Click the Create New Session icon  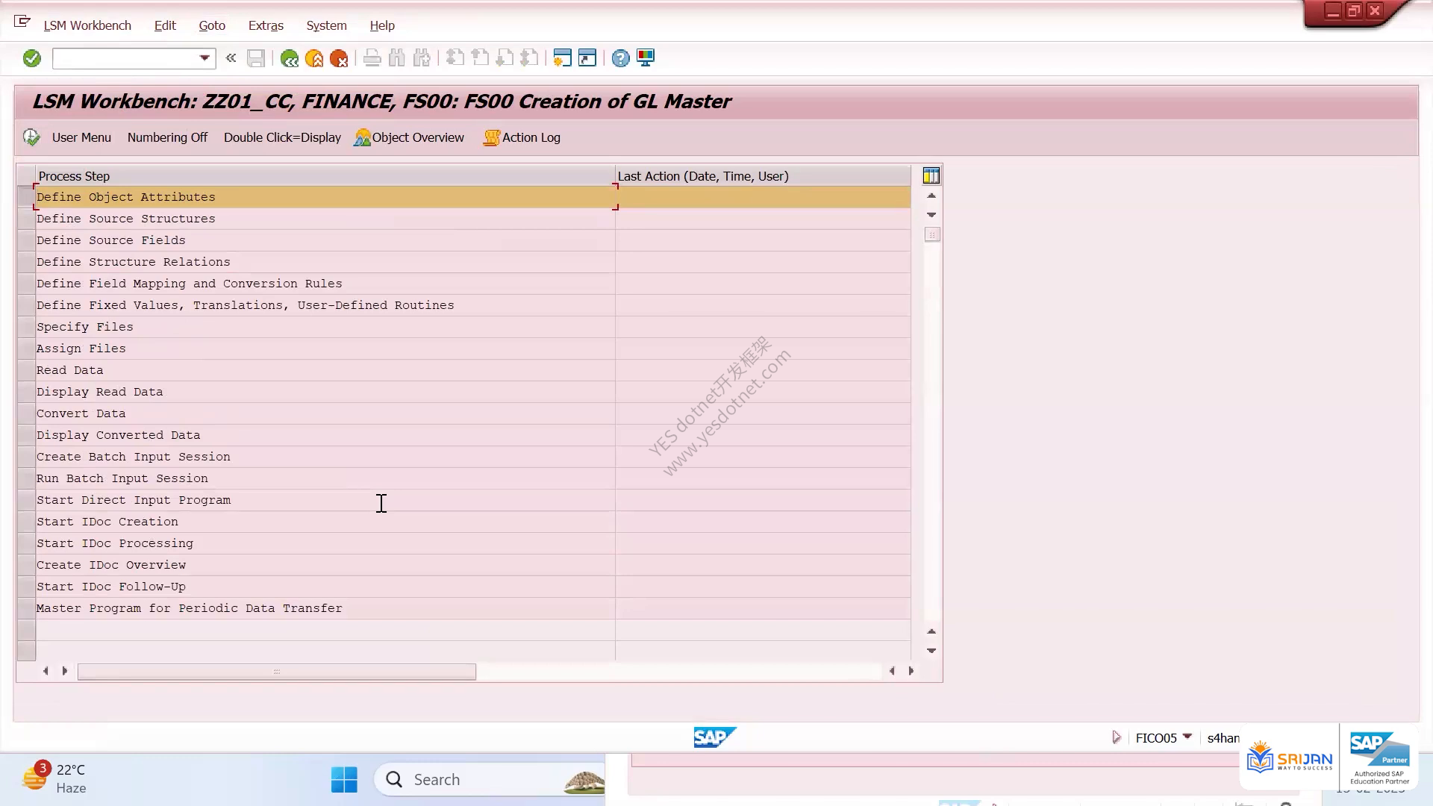(x=562, y=58)
